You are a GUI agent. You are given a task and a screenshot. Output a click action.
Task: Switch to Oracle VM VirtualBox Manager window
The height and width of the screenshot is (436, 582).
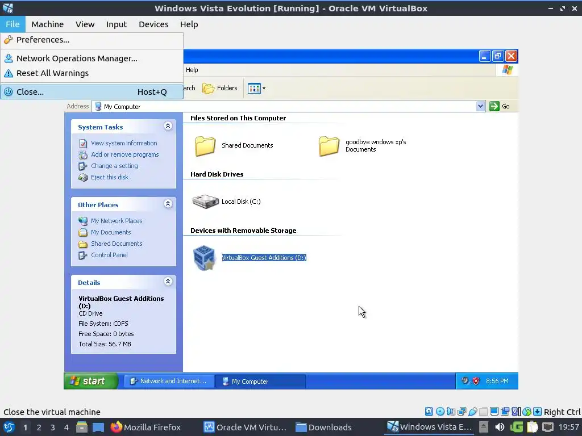246,427
